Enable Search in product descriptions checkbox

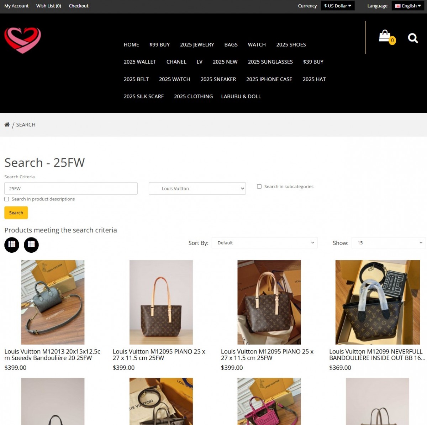pos(7,199)
